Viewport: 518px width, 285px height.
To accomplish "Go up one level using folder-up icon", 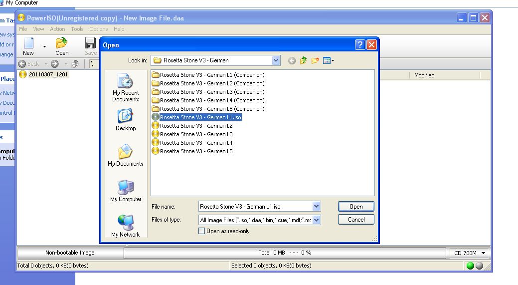I will 303,60.
